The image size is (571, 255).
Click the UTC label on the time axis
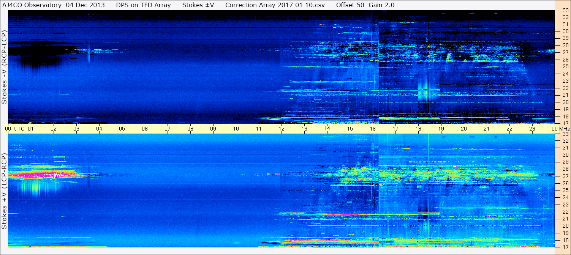click(19, 129)
